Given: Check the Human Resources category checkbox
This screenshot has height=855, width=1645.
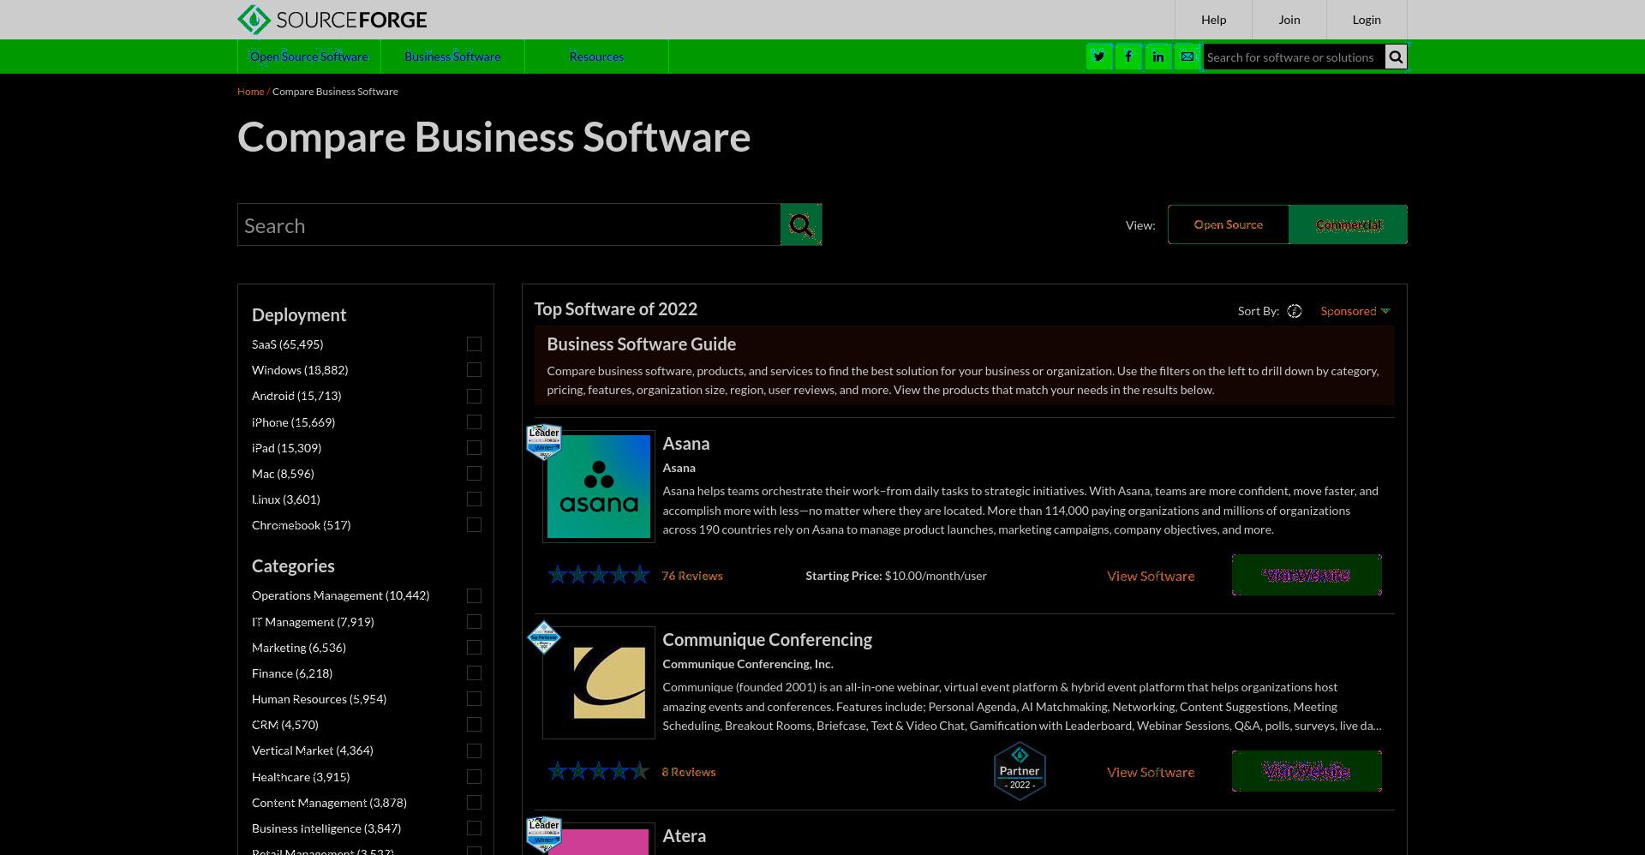Looking at the screenshot, I should pyautogui.click(x=474, y=698).
